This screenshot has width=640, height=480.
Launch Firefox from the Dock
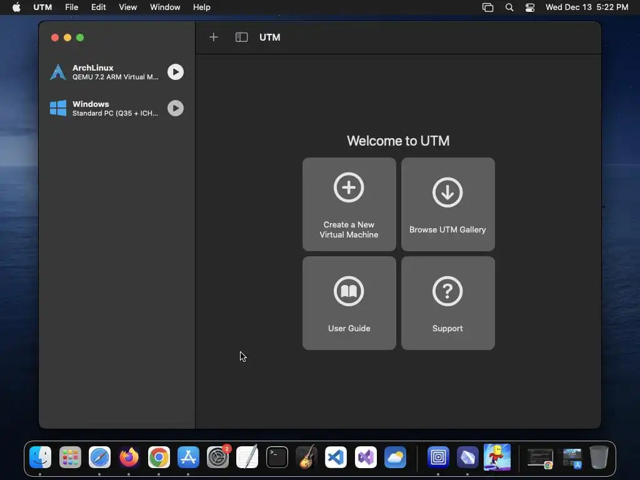(x=129, y=457)
